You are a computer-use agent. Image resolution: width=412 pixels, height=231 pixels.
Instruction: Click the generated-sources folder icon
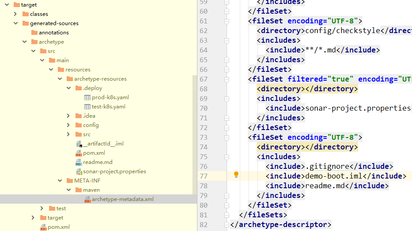click(26, 23)
